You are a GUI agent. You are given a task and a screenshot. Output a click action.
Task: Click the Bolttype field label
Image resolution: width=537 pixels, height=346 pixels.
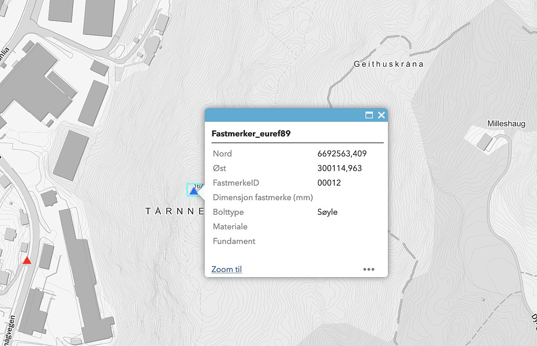tap(228, 212)
